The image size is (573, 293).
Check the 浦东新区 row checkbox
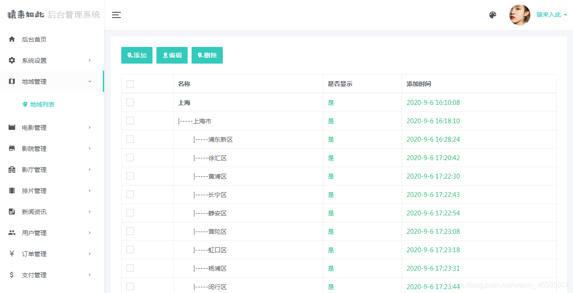point(130,139)
